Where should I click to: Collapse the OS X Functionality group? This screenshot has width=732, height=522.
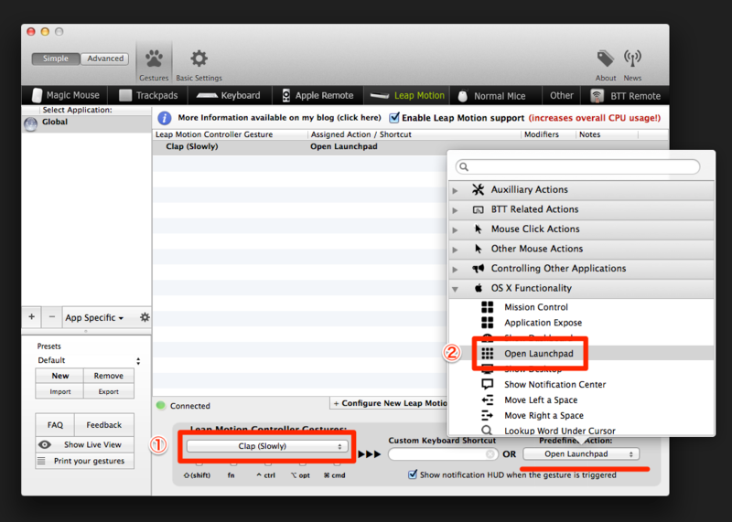455,289
